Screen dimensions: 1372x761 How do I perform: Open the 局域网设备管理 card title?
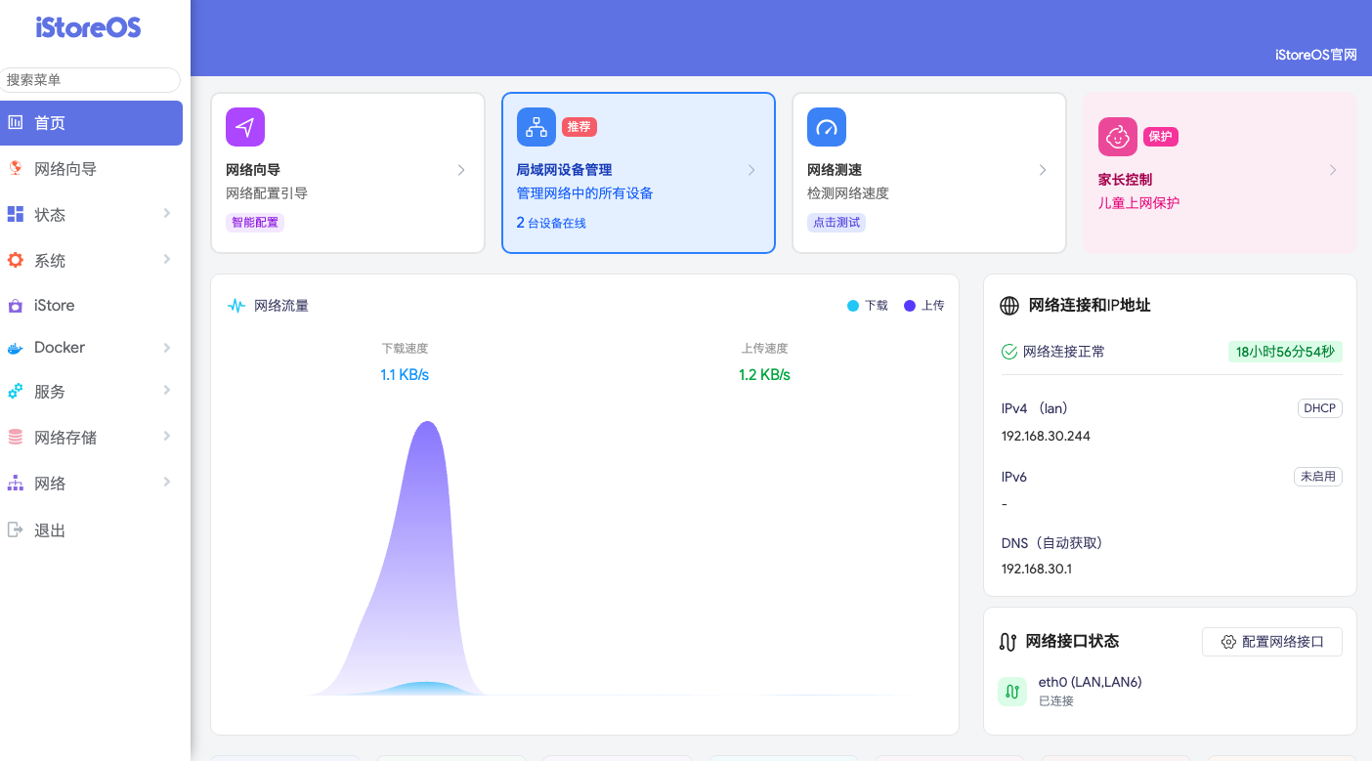564,170
